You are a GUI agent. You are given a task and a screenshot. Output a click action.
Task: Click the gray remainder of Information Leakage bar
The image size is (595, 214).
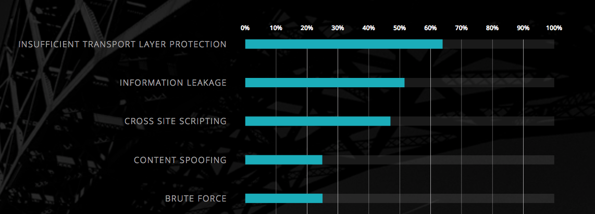click(x=479, y=83)
